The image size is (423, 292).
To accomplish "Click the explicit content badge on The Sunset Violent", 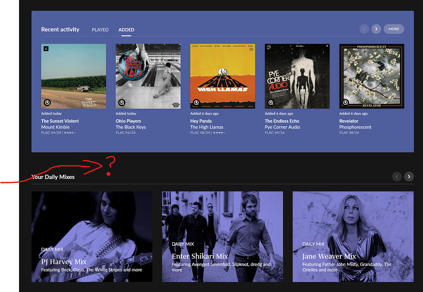I will click(x=46, y=48).
